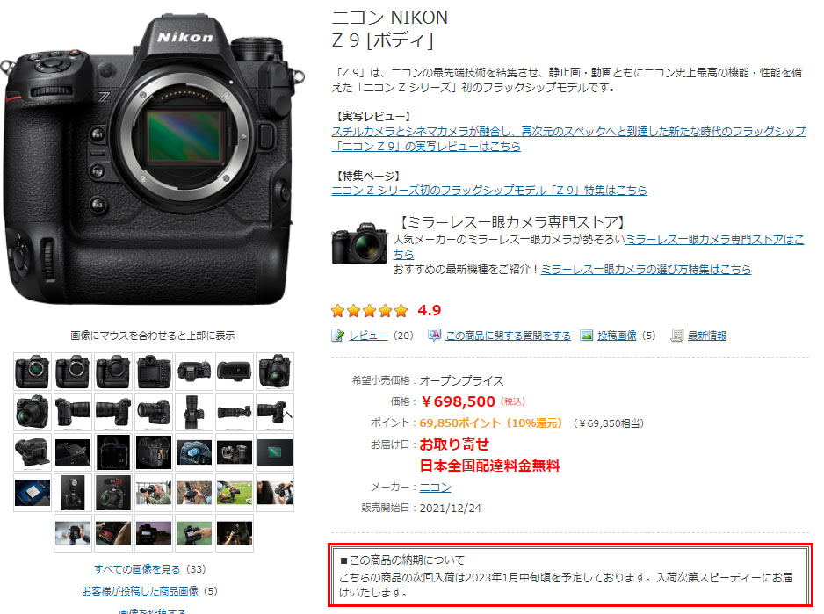Click the posted images picture icon
This screenshot has height=614, width=824.
[x=586, y=336]
